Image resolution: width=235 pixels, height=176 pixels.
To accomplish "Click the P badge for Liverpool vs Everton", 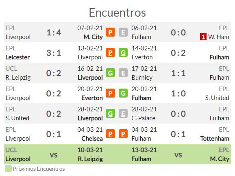I will pyautogui.click(x=110, y=93).
